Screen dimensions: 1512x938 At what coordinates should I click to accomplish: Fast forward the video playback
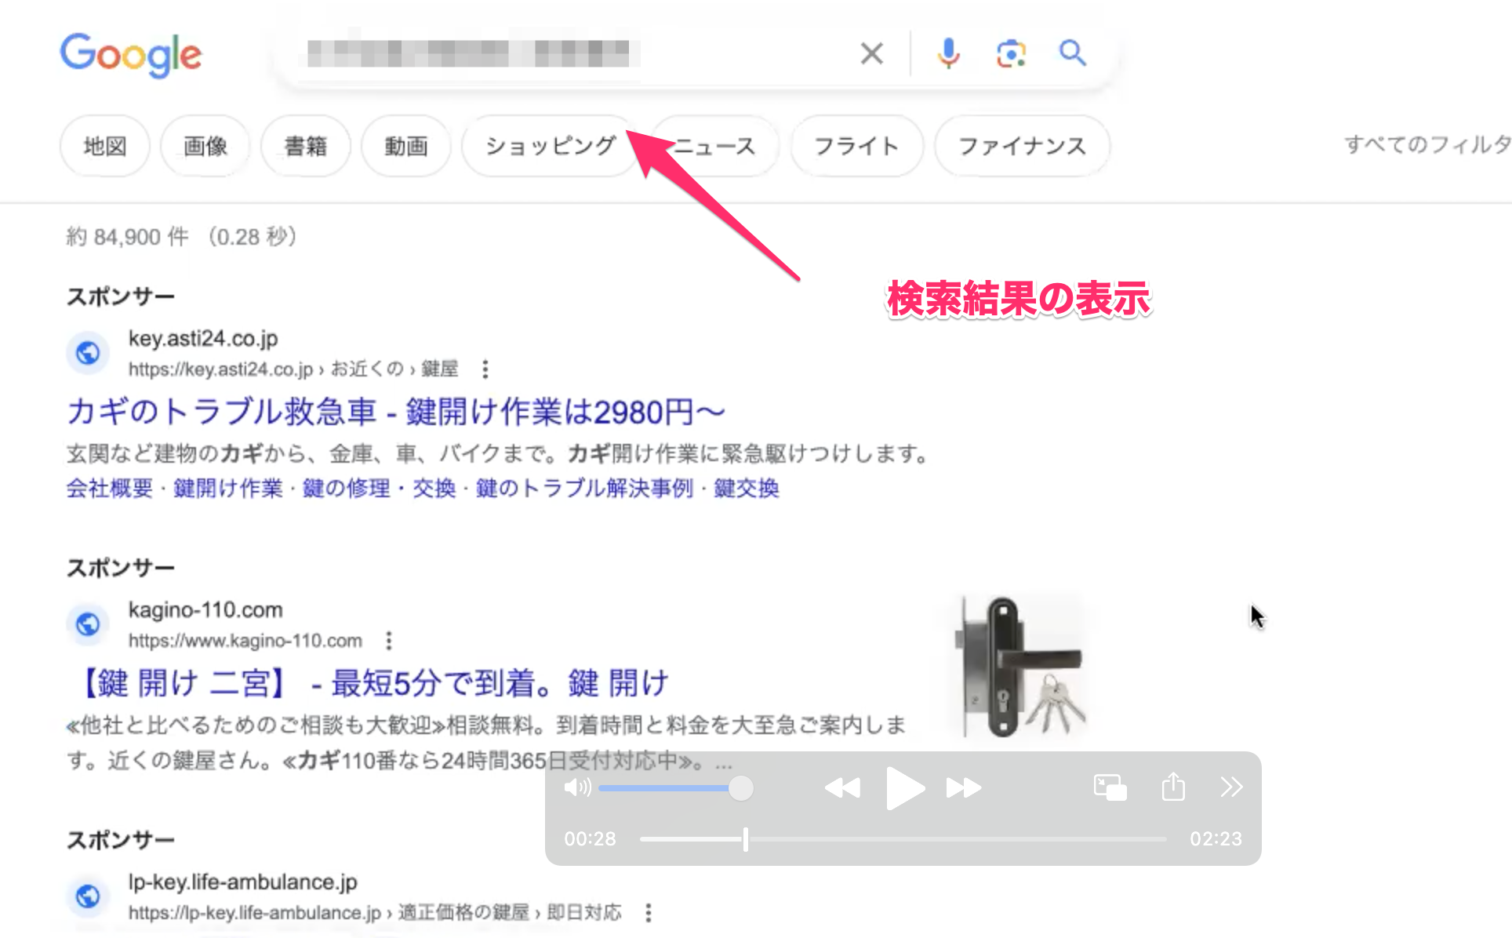click(964, 787)
